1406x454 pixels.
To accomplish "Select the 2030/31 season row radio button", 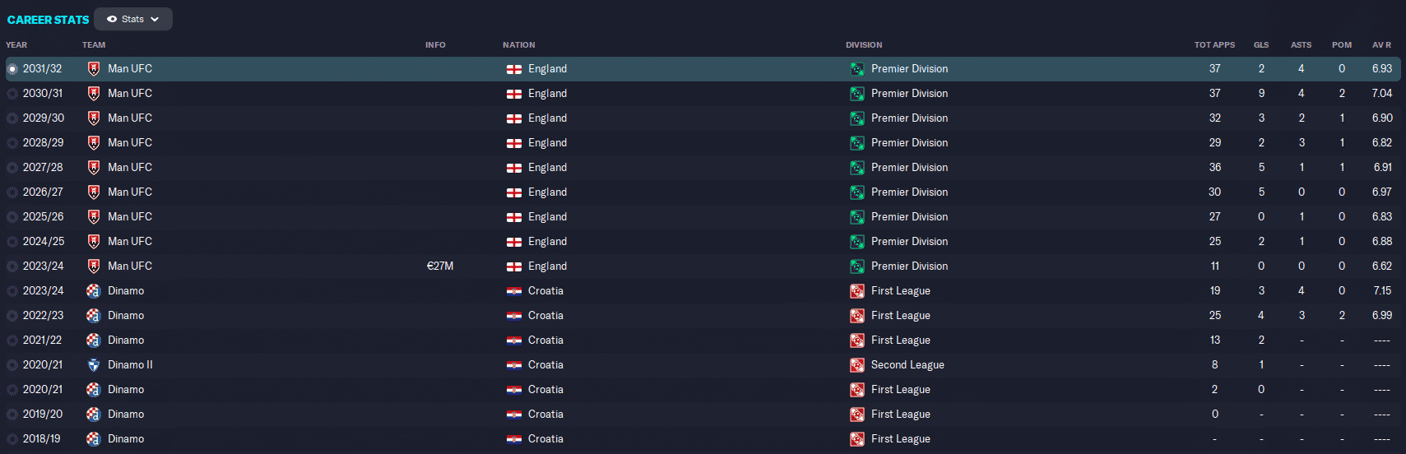I will pyautogui.click(x=12, y=94).
